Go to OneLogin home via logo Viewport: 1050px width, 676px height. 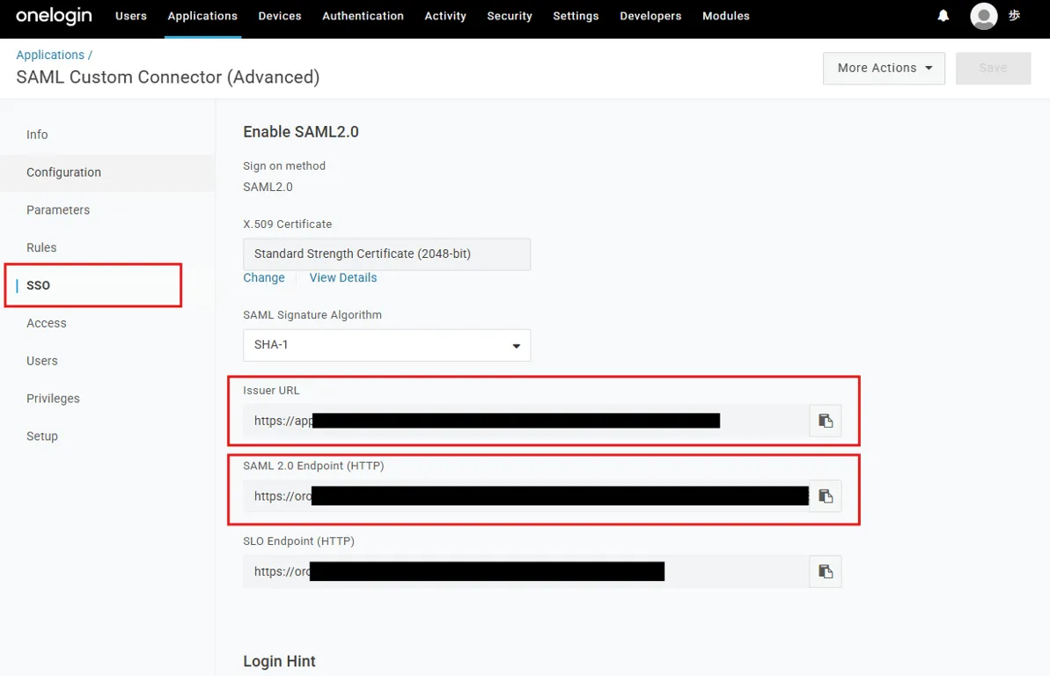pyautogui.click(x=54, y=16)
